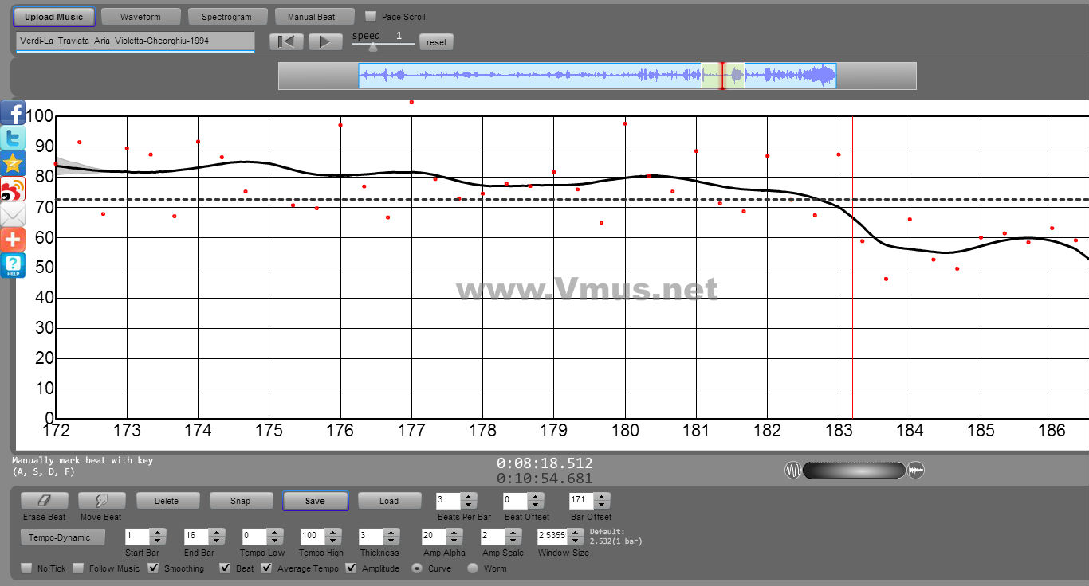Click the gradient amplitude bar
The height and width of the screenshot is (586, 1089).
[x=855, y=471]
